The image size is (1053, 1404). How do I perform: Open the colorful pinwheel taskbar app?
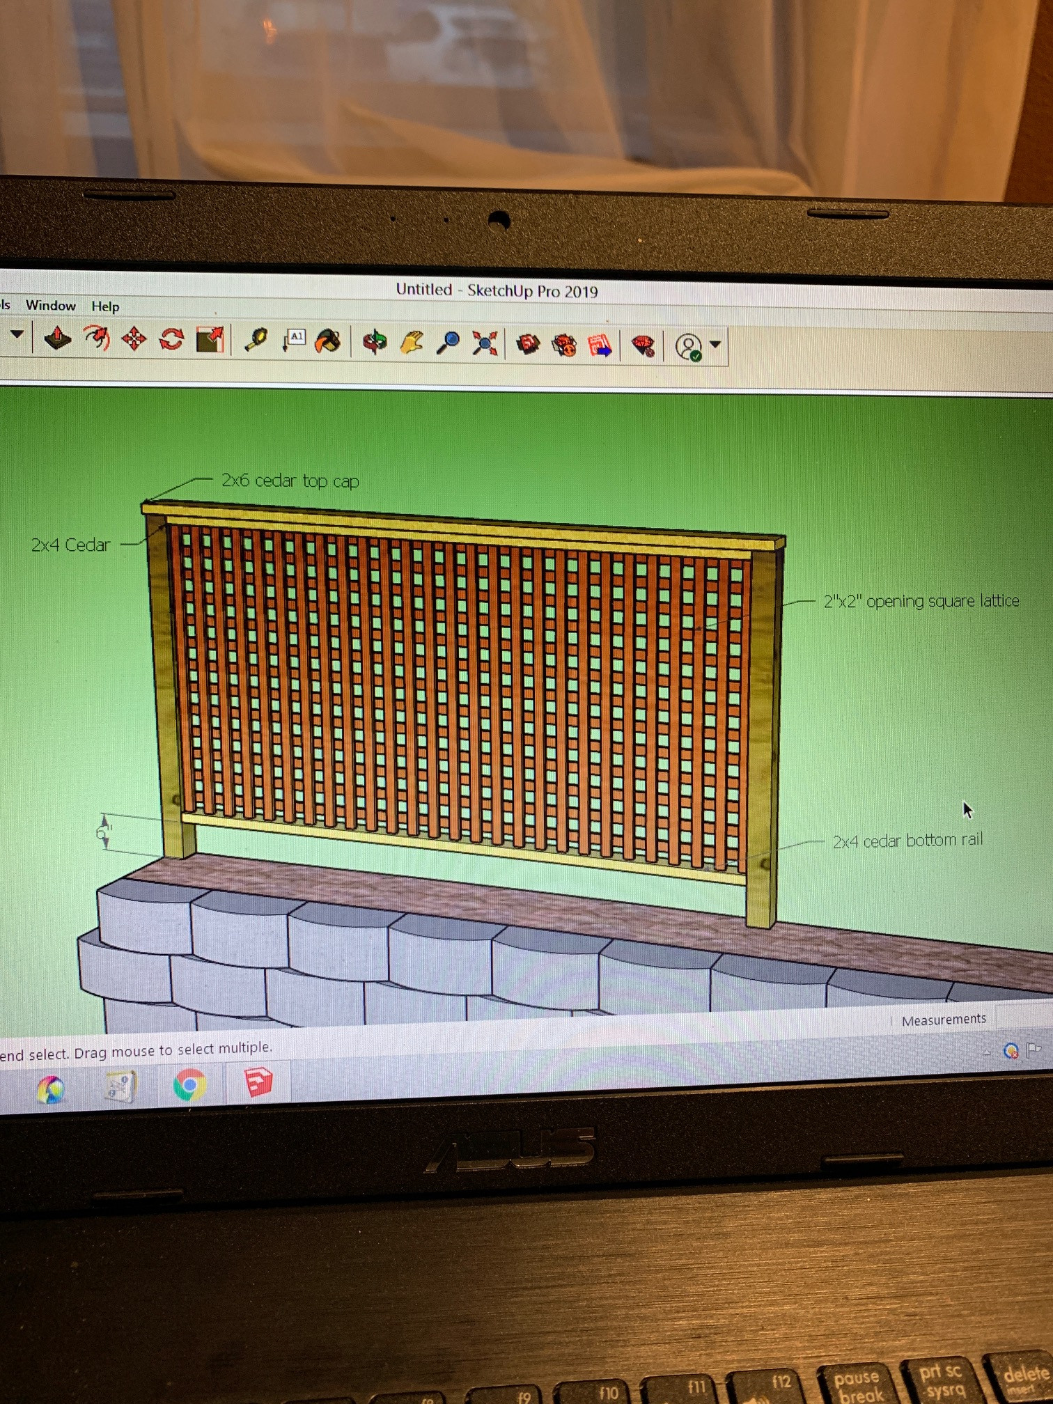51,1090
